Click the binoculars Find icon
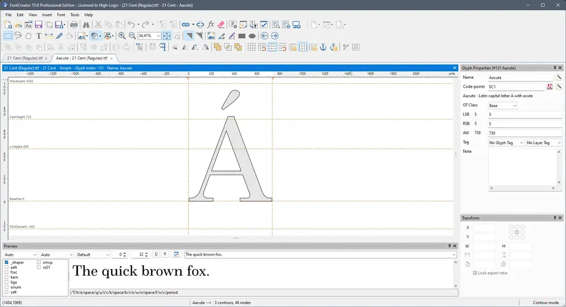This screenshot has height=307, width=566. 86,24
